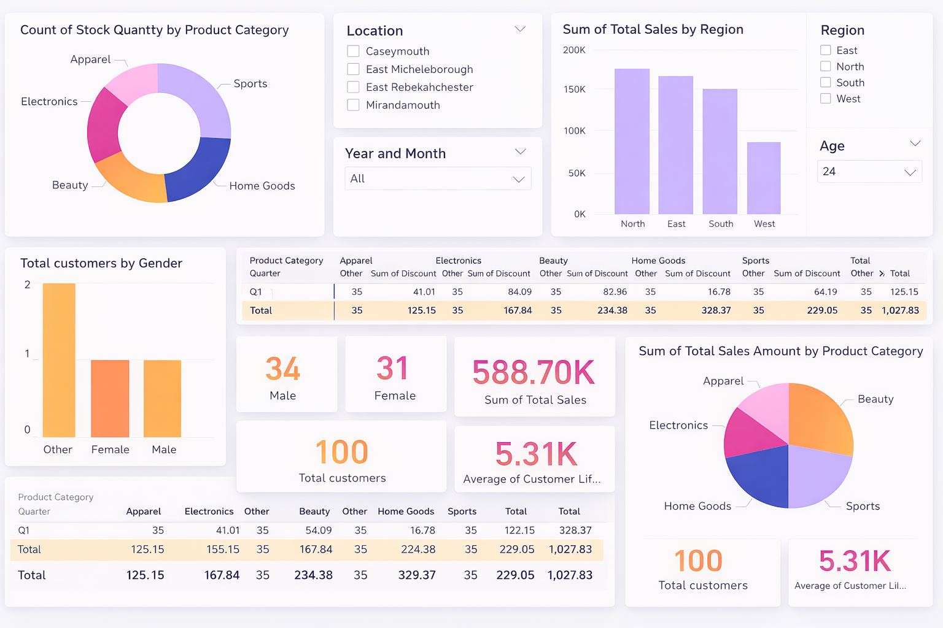Enable the Mirandamouth location filter
The width and height of the screenshot is (943, 628).
[x=353, y=105]
